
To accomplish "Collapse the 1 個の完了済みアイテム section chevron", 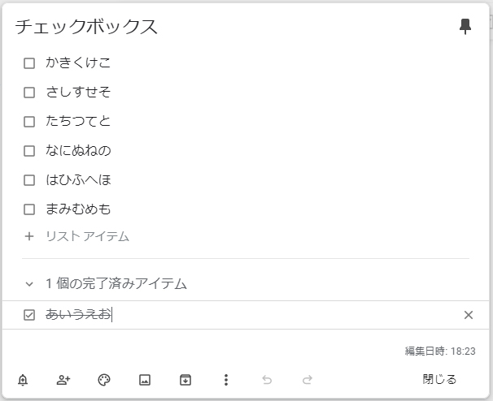I will coord(29,284).
